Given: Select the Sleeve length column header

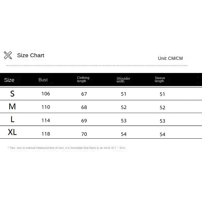Looking at the screenshot, I should click(x=160, y=79).
